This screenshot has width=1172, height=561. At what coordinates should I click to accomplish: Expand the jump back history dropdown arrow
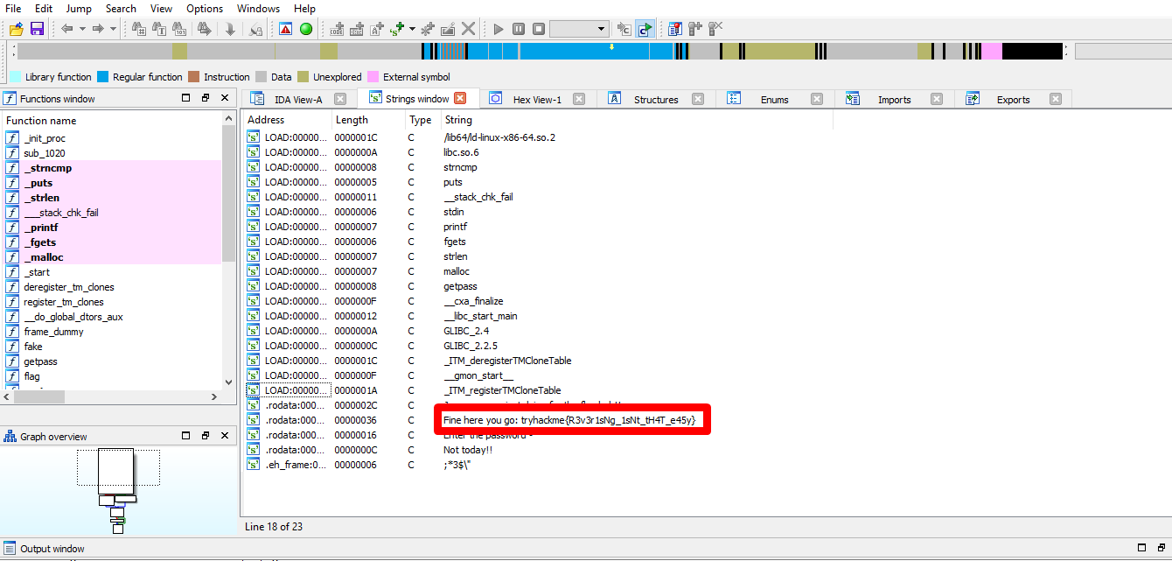tap(82, 29)
